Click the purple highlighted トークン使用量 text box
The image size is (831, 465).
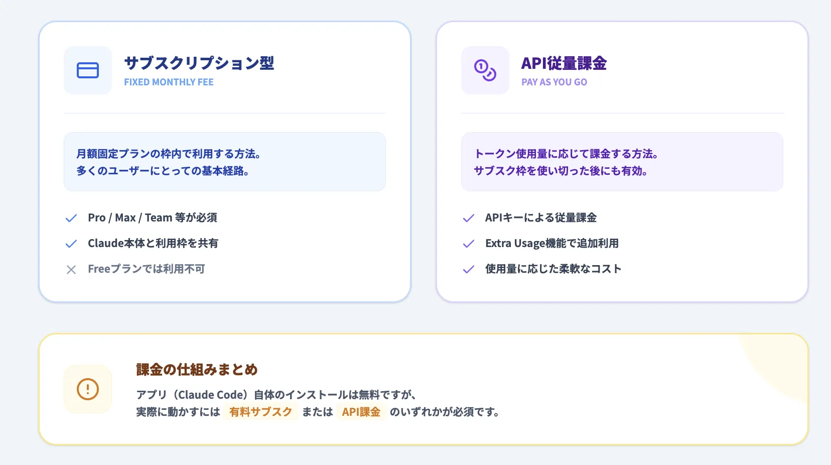coord(622,162)
